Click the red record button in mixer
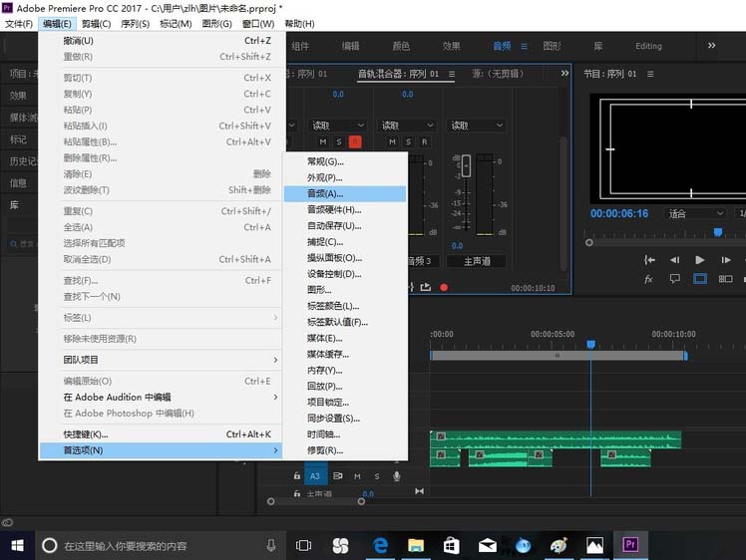 (444, 287)
